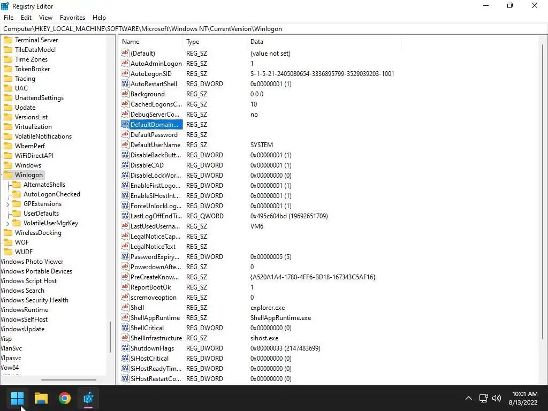
Task: Select the Time Zones folder icon
Action: (8, 59)
